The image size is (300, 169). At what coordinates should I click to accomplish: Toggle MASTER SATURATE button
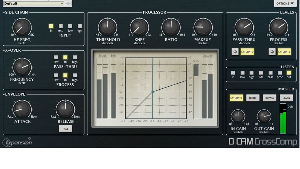[236, 98]
